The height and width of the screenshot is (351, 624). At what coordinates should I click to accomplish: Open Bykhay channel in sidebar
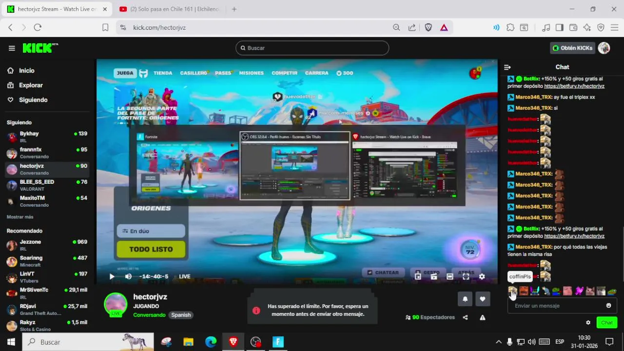tap(47, 136)
